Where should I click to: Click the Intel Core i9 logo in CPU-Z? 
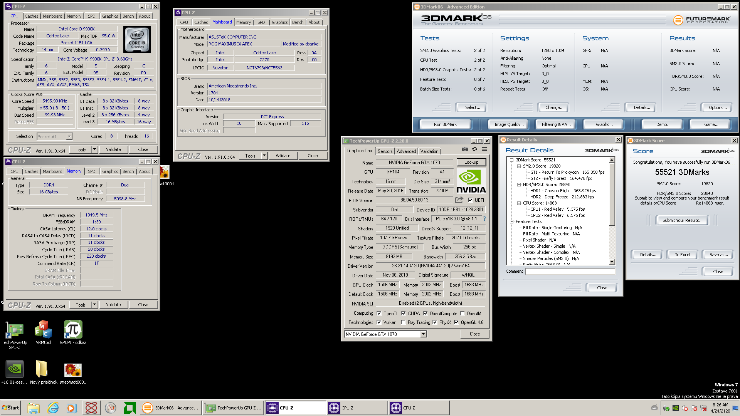pos(137,40)
